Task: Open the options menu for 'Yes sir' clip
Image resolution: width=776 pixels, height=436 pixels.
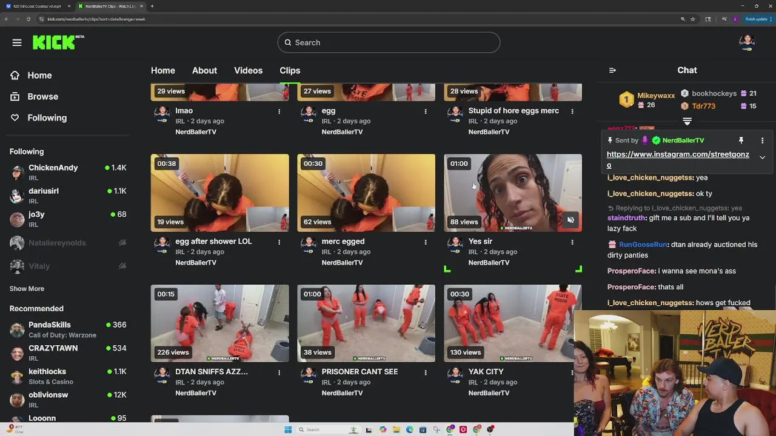Action: [572, 242]
